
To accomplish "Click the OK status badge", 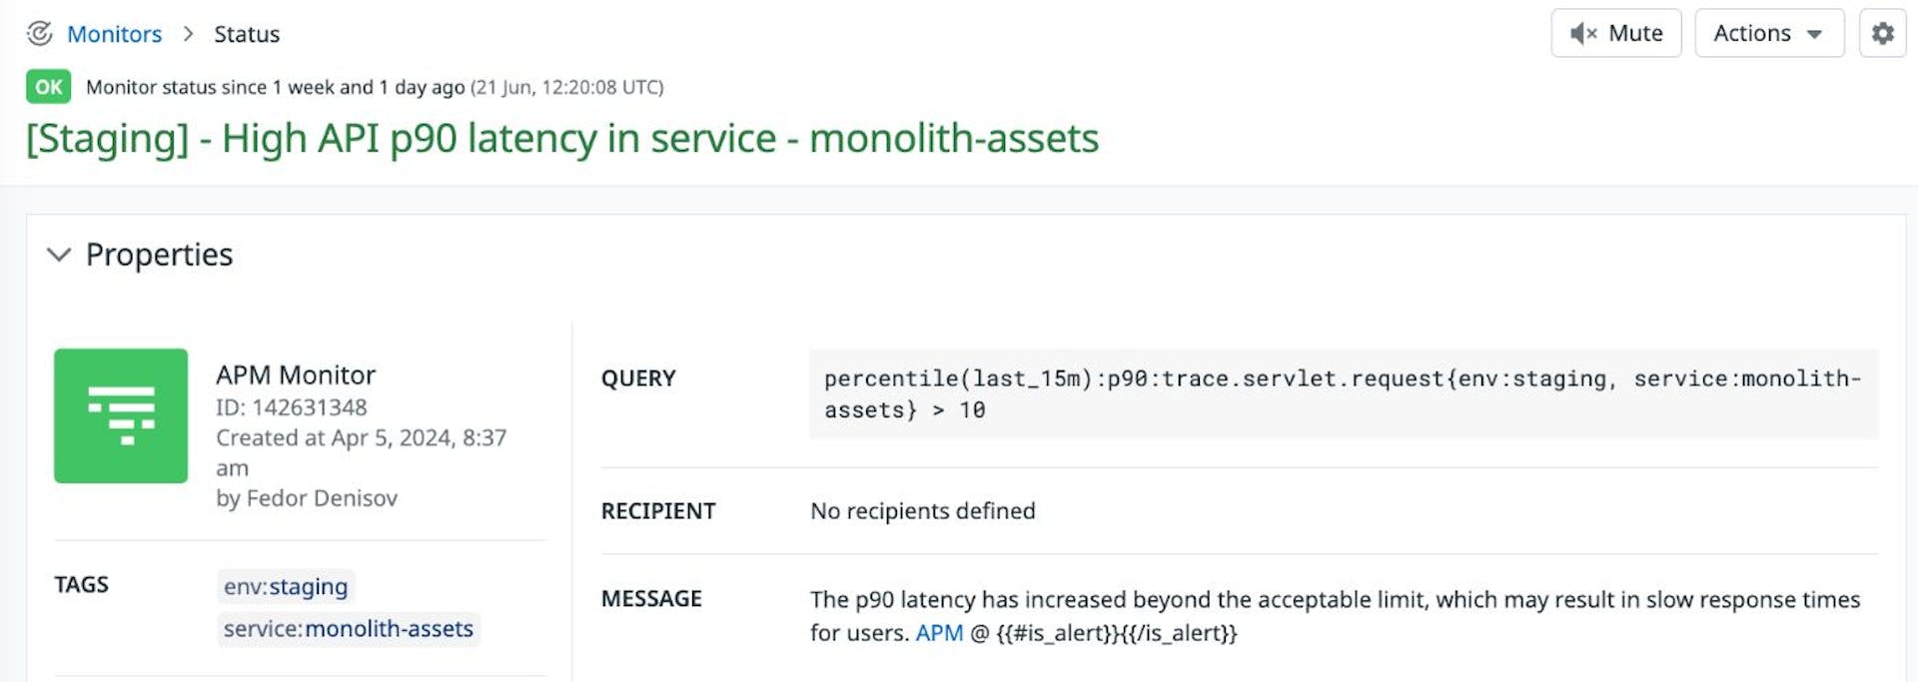I will 47,87.
